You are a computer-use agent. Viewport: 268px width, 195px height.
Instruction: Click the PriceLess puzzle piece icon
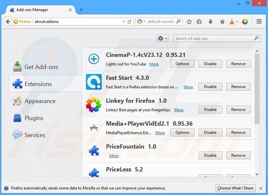click(94, 173)
